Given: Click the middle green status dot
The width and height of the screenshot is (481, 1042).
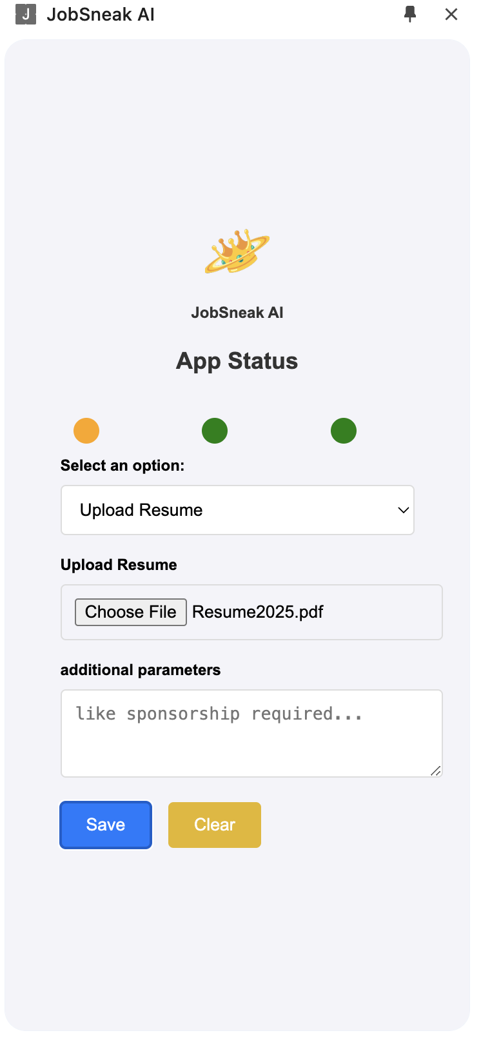Looking at the screenshot, I should [215, 431].
